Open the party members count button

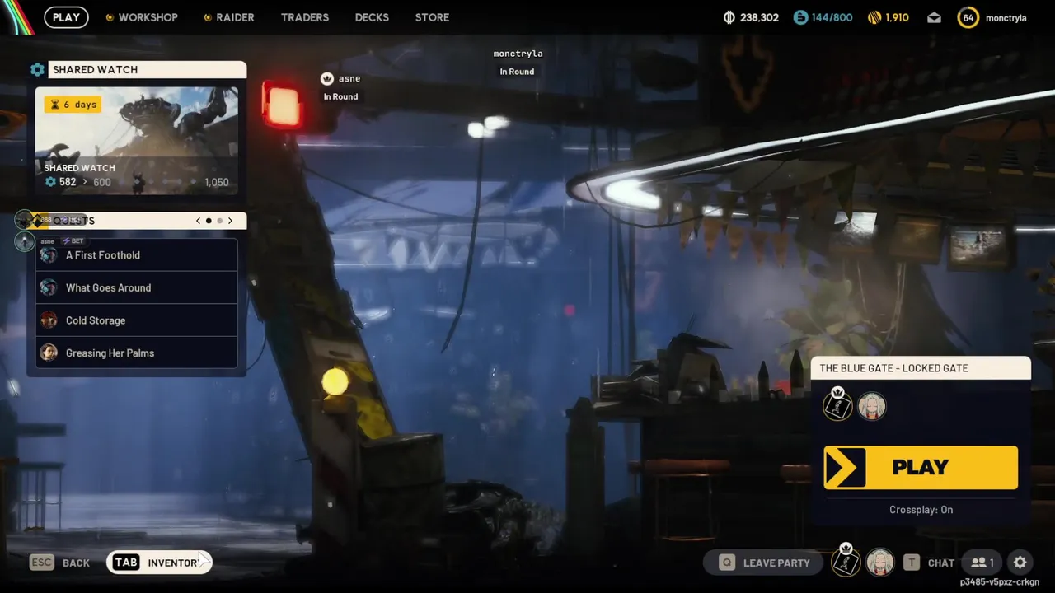click(982, 563)
